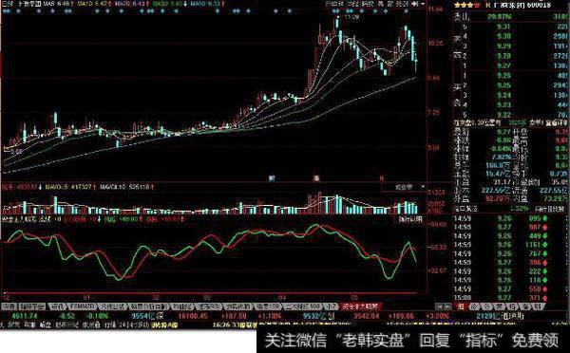Click the buy-5 price 9.22 in the order book
The image size is (570, 353).
pyautogui.click(x=503, y=115)
